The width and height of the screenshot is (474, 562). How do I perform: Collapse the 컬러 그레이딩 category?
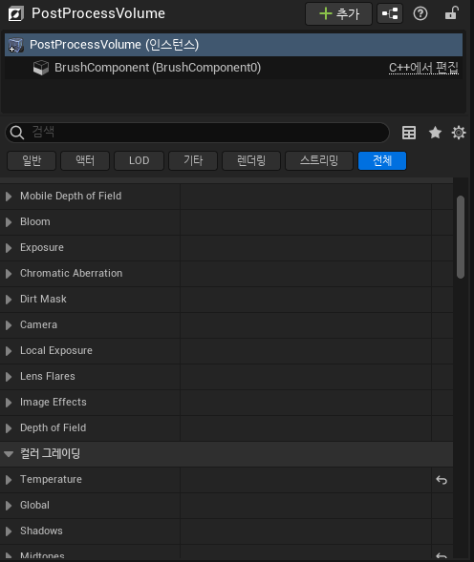[x=9, y=454]
